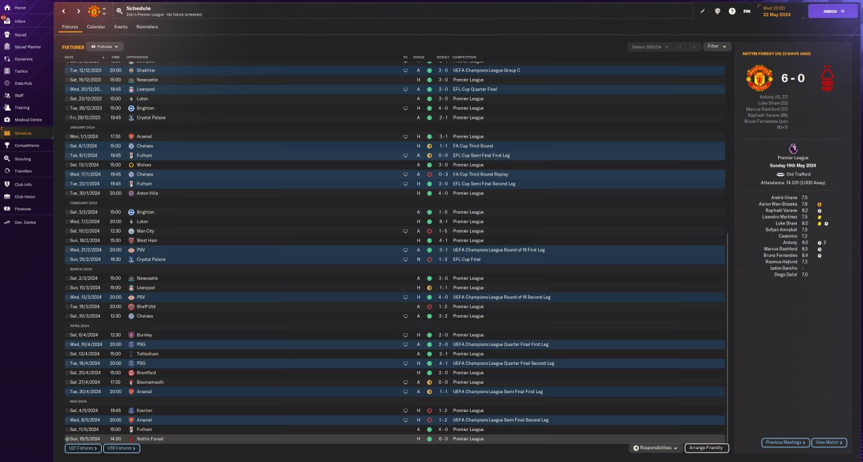Go to previous season arrow
Screen dimensions: 863x462
coord(680,47)
